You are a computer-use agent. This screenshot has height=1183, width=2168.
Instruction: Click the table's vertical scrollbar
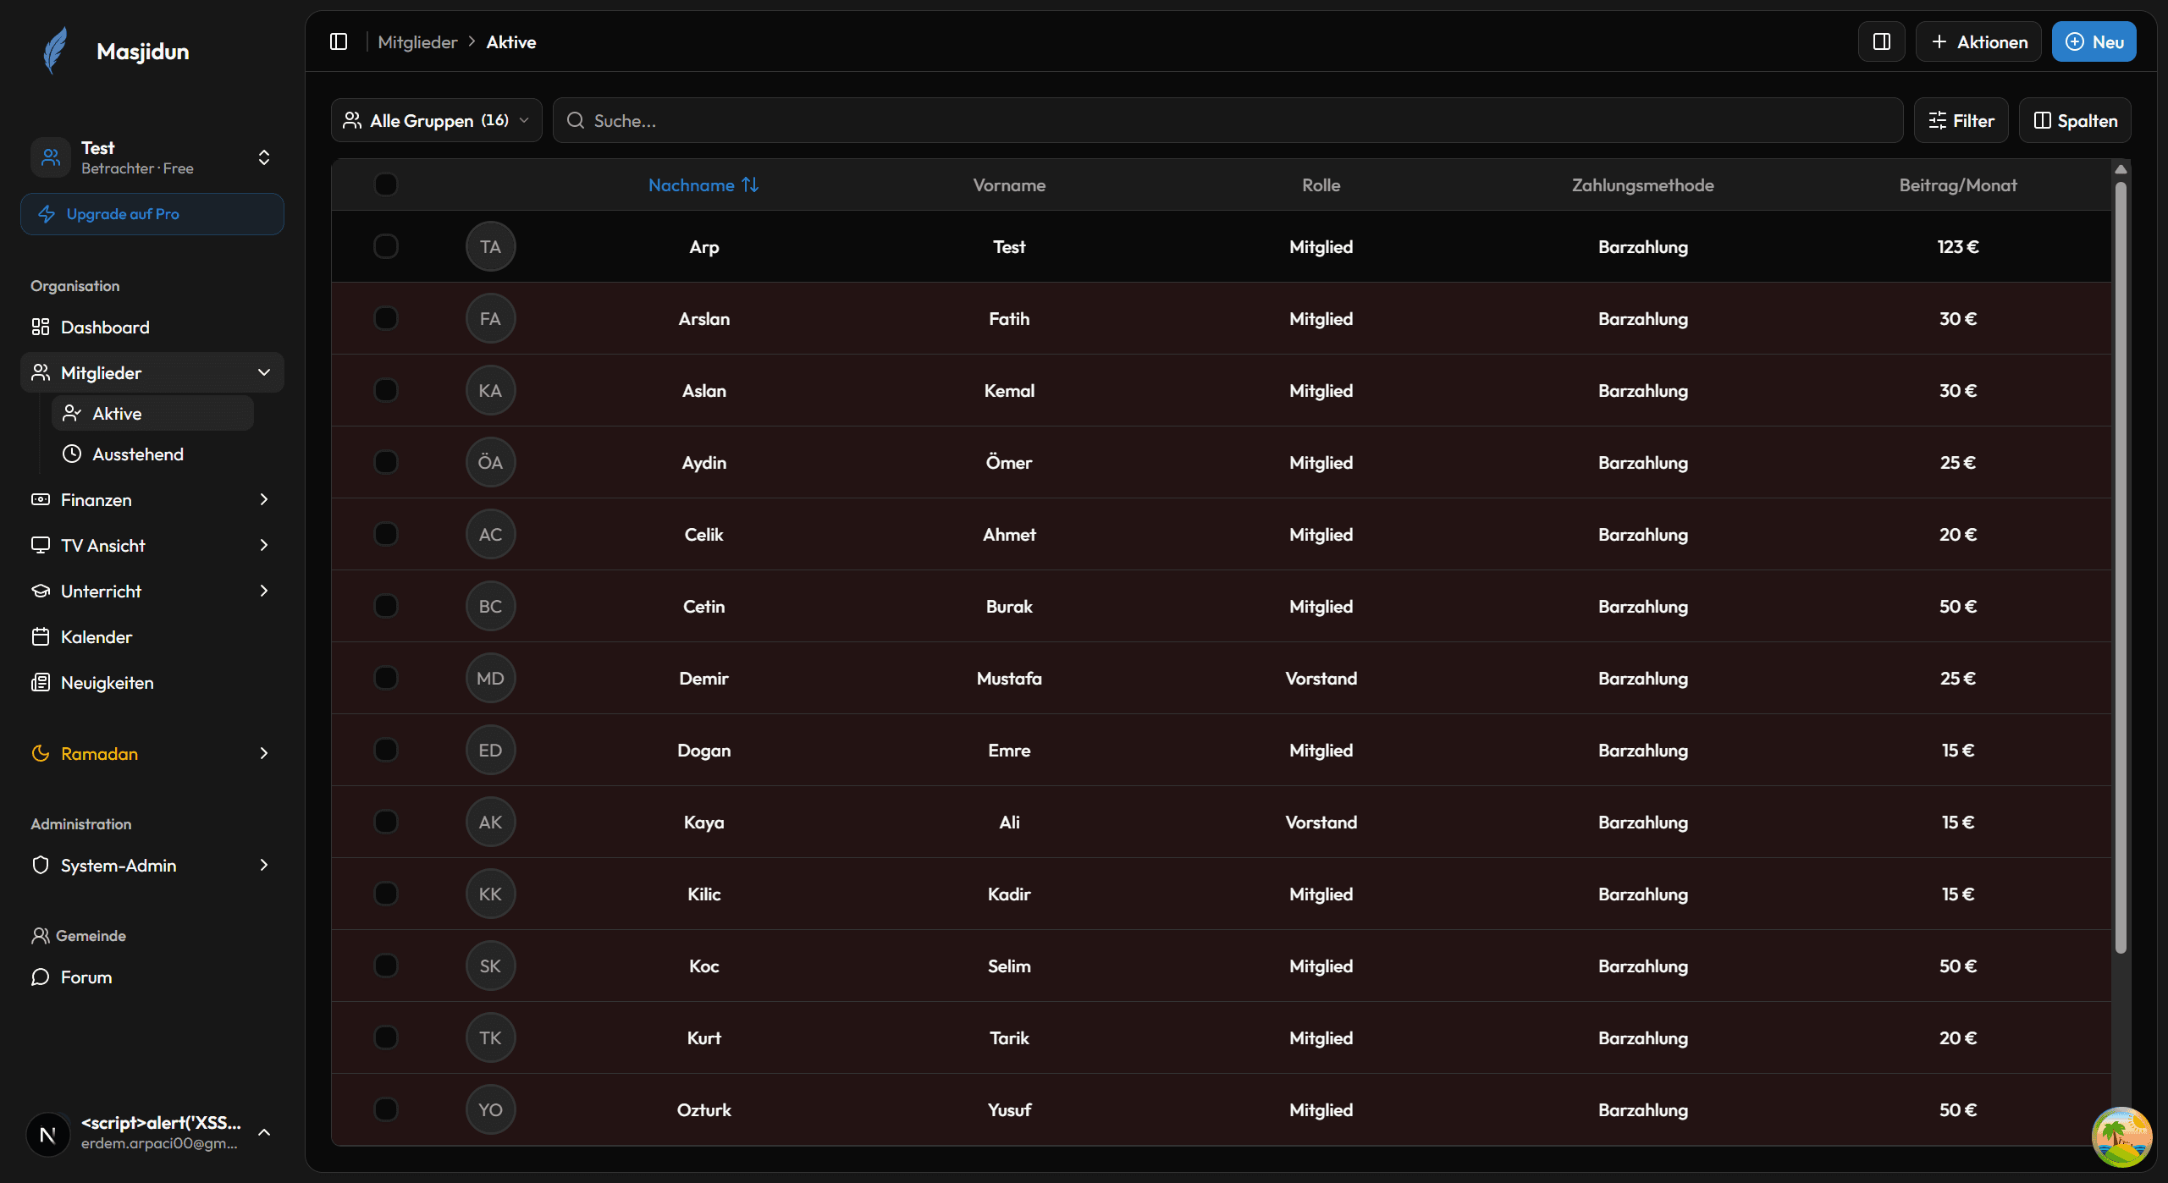[2120, 567]
